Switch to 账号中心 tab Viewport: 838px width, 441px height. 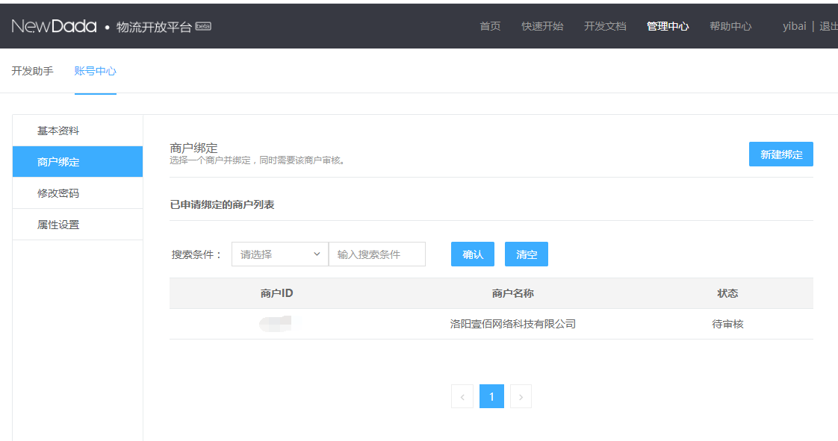pyautogui.click(x=95, y=72)
